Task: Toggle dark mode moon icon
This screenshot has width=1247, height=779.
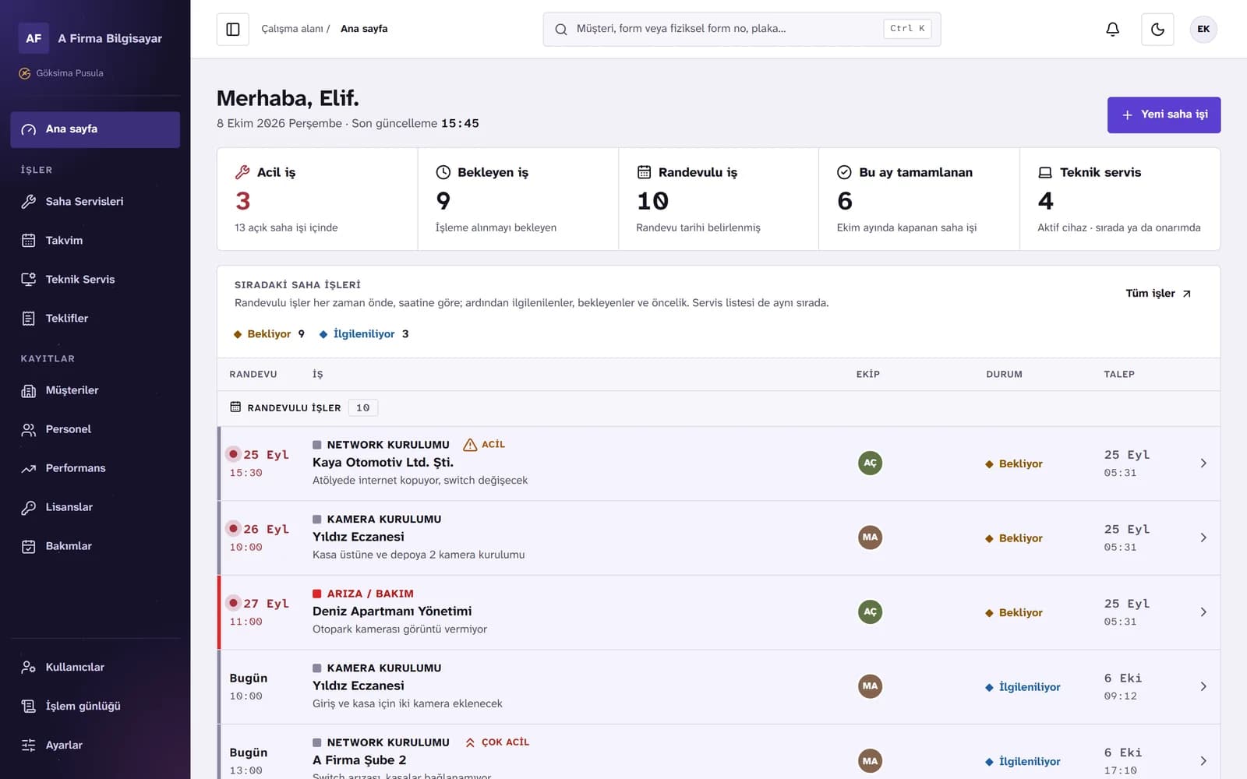Action: point(1157,29)
